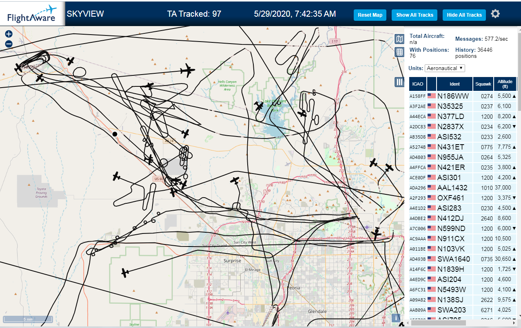Viewport: 521px width, 328px height.
Task: Sort by the flag column header
Action: [432, 84]
